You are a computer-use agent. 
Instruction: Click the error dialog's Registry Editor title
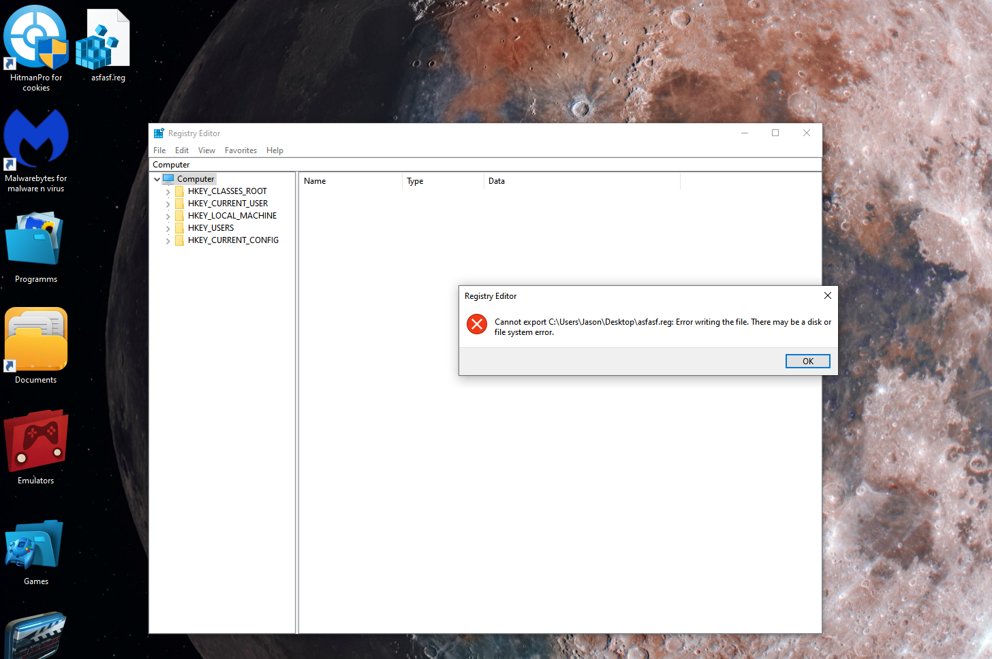coord(491,296)
